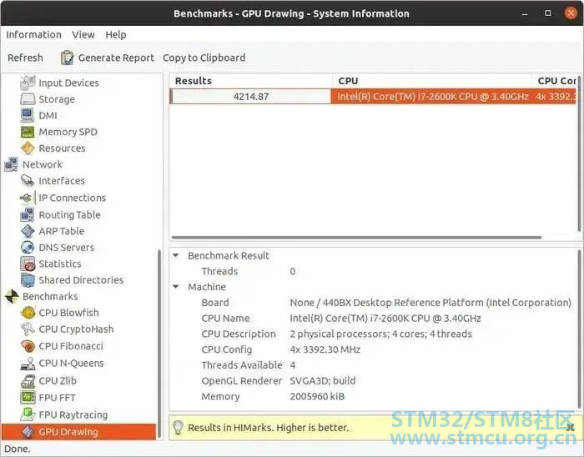Select Memory SPD in the sidebar

(68, 132)
